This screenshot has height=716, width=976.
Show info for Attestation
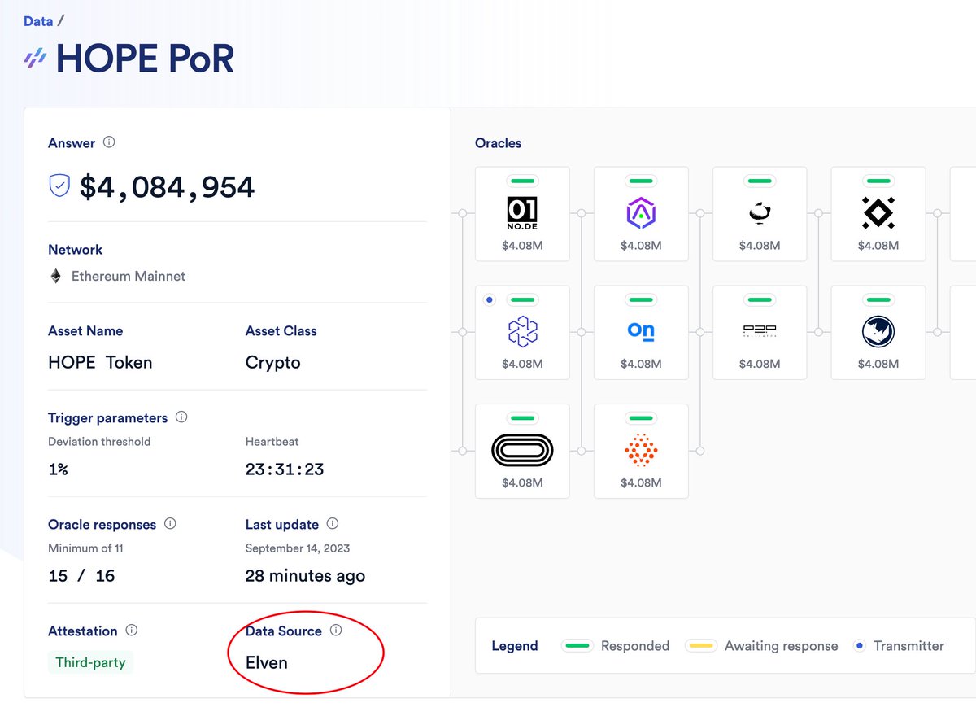click(x=132, y=631)
